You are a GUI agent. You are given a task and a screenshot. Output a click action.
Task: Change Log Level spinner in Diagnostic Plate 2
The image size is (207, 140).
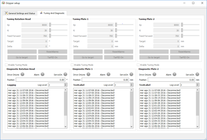click(x=190, y=85)
